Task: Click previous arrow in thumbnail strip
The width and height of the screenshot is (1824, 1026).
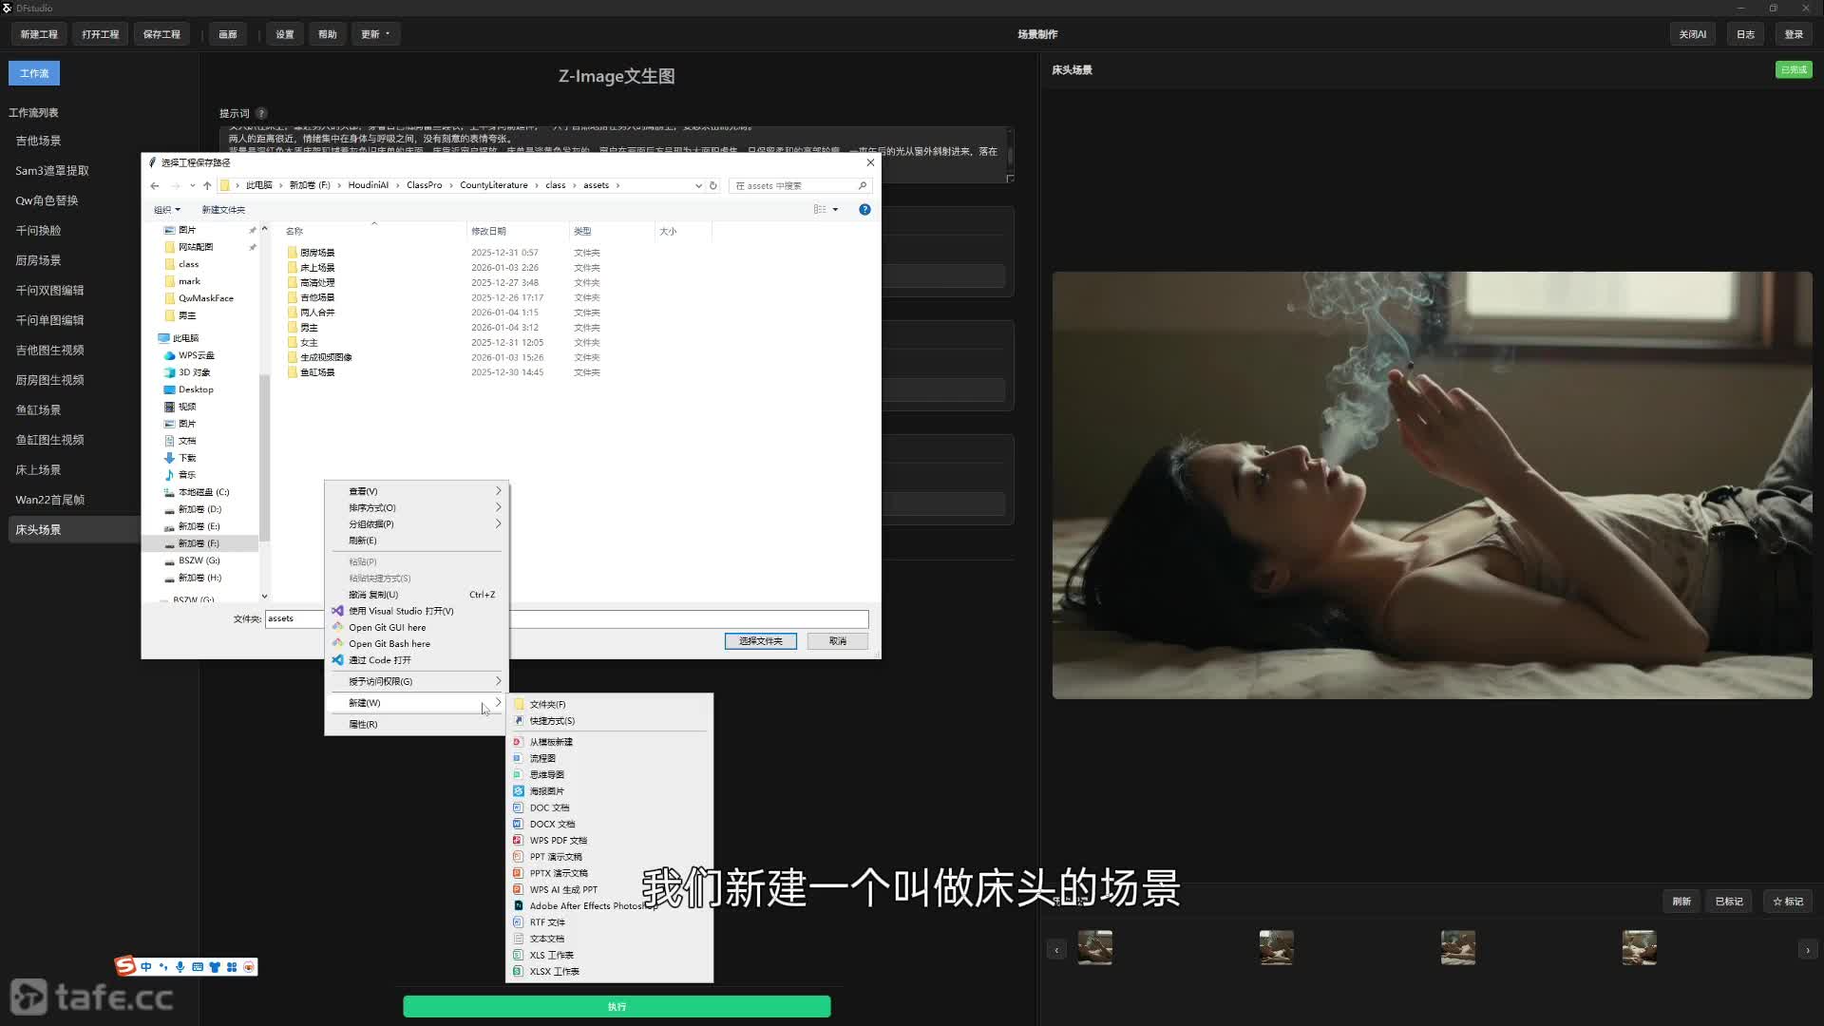Action: click(x=1056, y=949)
